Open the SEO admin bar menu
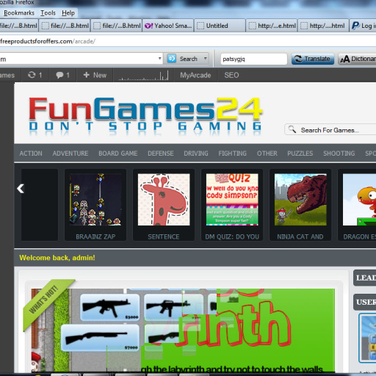 click(231, 75)
